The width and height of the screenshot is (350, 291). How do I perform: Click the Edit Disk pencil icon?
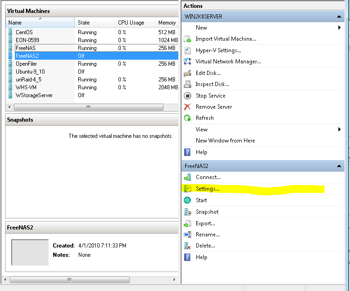pyautogui.click(x=187, y=73)
